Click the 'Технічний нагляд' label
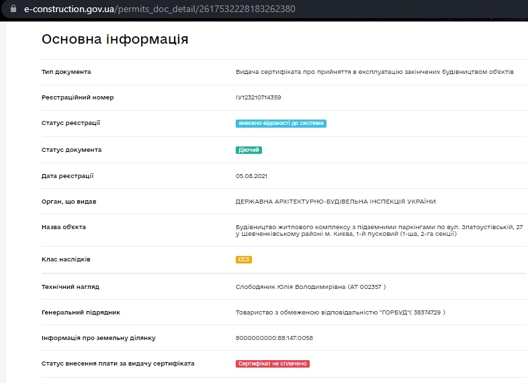The width and height of the screenshot is (528, 383). 71,287
